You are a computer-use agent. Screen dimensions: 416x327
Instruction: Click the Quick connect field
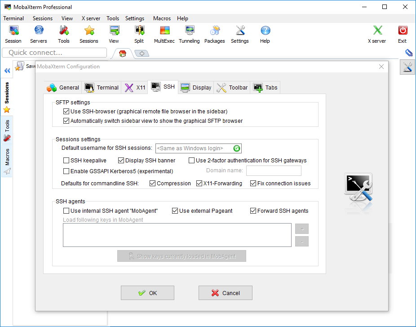pos(54,53)
